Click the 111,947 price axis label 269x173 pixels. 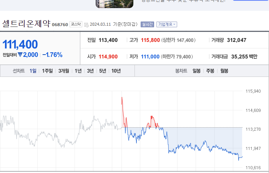253,148
